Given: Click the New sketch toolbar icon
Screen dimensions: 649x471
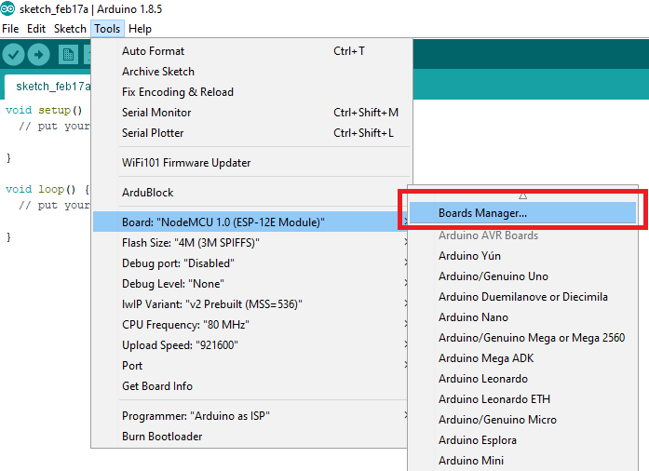Looking at the screenshot, I should pos(68,55).
